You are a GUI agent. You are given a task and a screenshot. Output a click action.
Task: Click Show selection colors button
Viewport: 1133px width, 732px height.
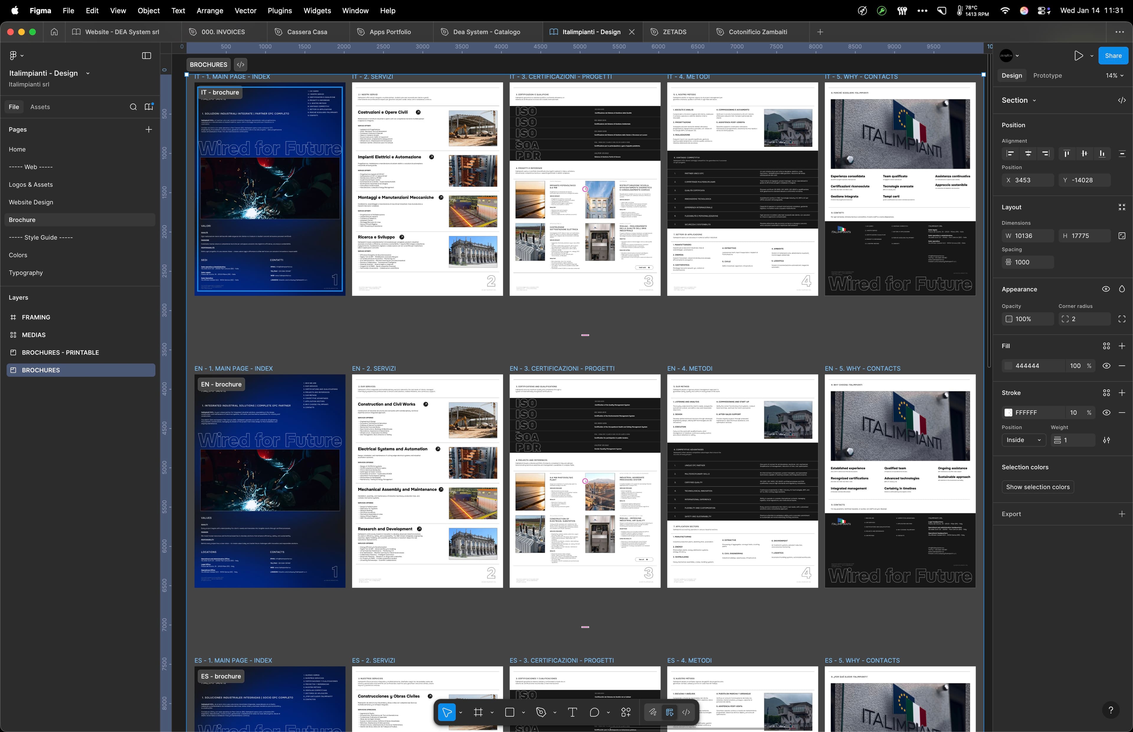pos(1037,487)
